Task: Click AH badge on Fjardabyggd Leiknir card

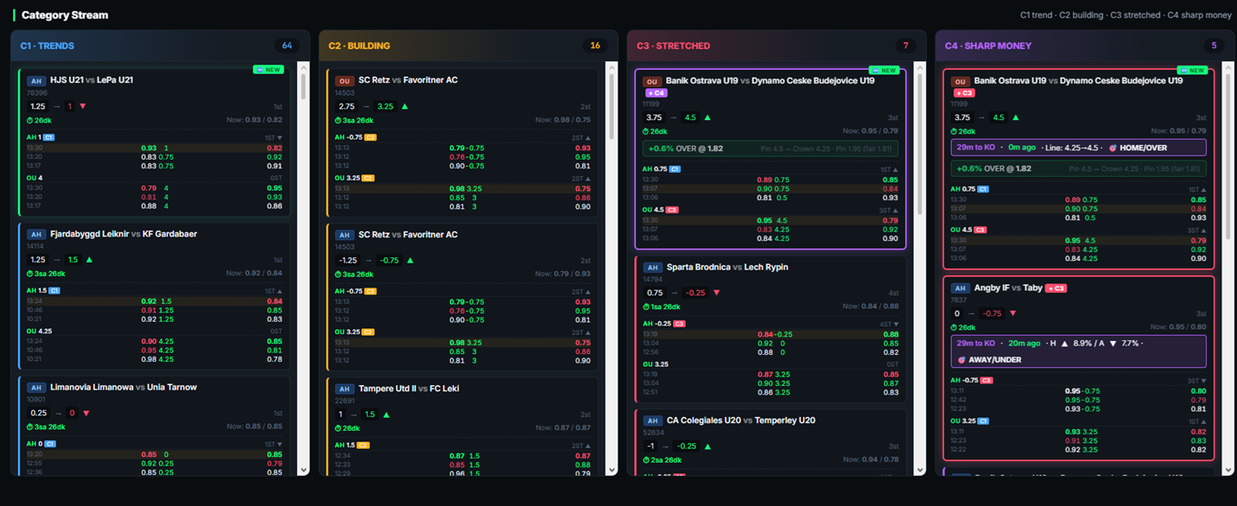Action: tap(36, 234)
